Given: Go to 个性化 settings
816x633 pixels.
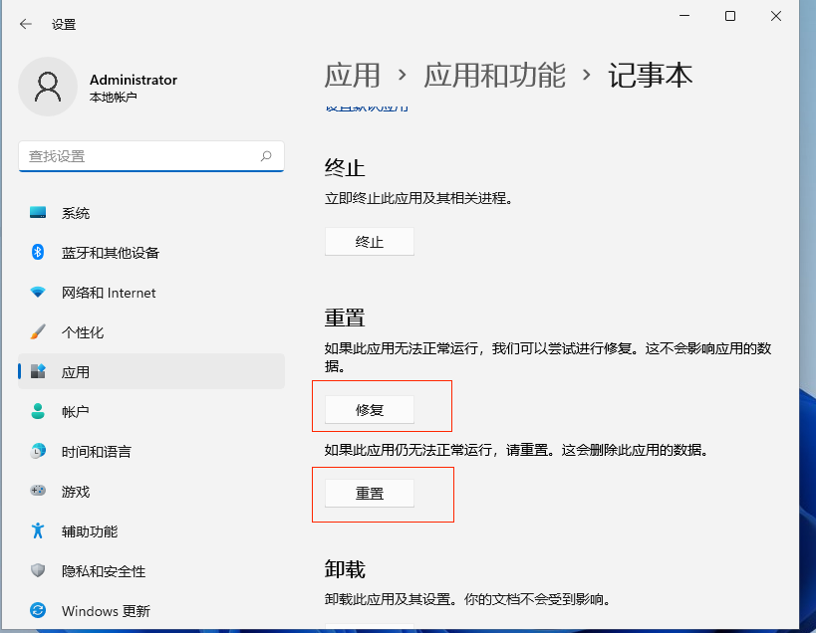Looking at the screenshot, I should (150, 332).
